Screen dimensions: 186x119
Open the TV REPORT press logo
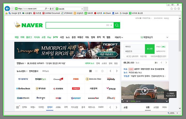(76, 98)
